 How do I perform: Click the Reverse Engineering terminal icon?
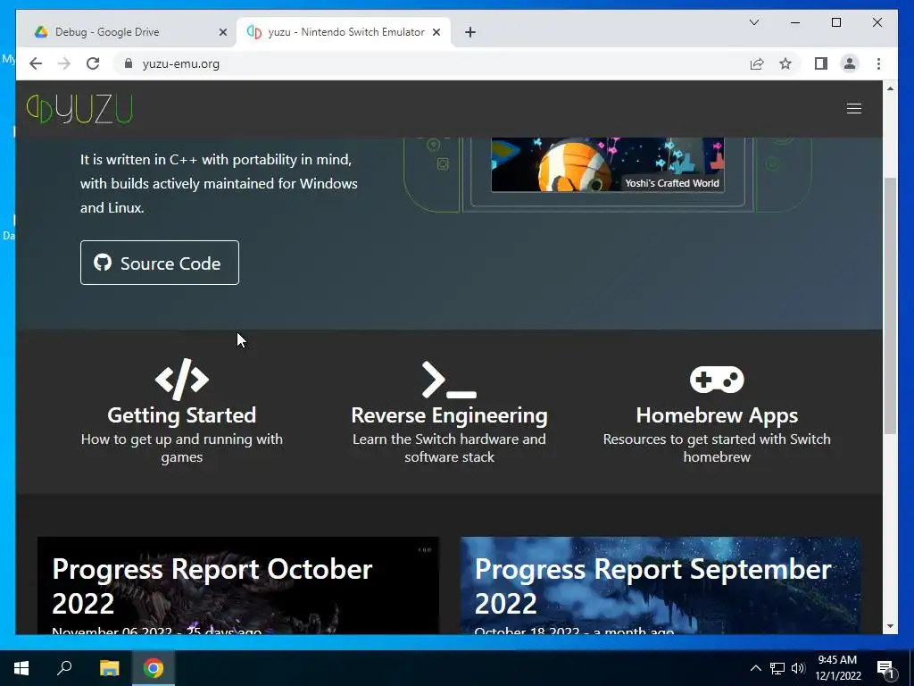449,380
